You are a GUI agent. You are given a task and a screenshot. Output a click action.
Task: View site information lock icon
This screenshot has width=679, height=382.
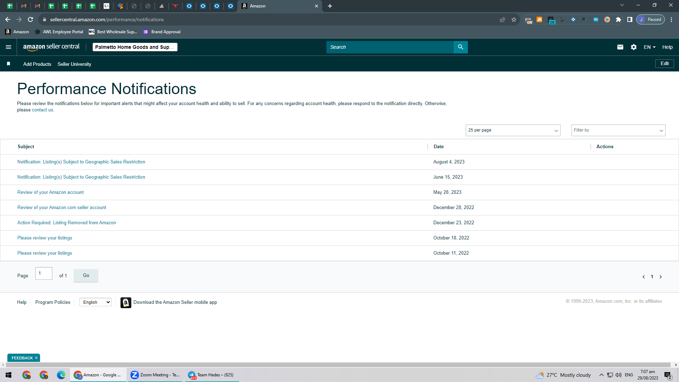coord(44,19)
